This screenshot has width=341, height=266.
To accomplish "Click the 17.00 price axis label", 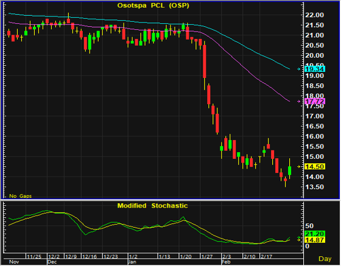I will coord(314,116).
